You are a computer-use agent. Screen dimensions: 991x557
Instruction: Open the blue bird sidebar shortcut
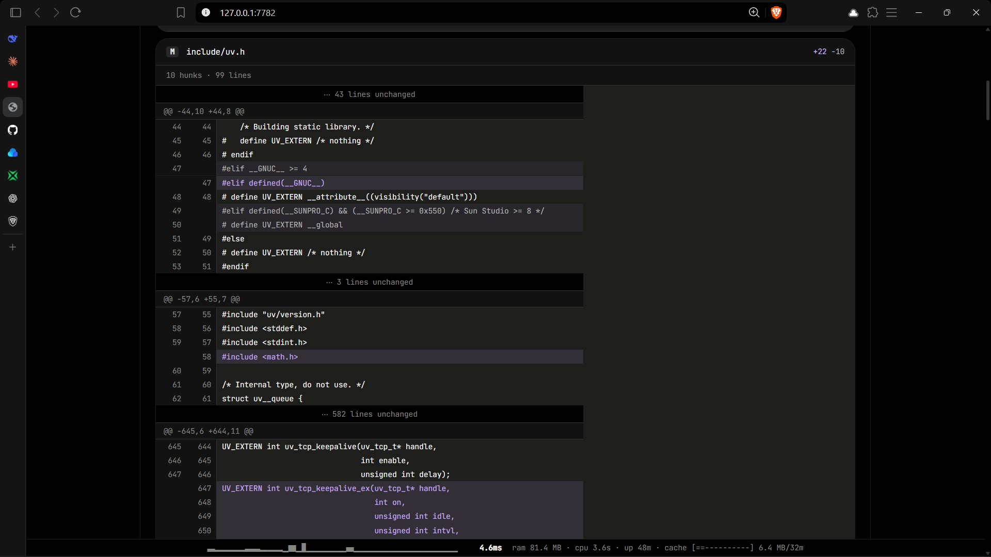pos(13,39)
